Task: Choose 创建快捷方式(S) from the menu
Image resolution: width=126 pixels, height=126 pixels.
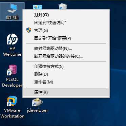Action: [66, 67]
